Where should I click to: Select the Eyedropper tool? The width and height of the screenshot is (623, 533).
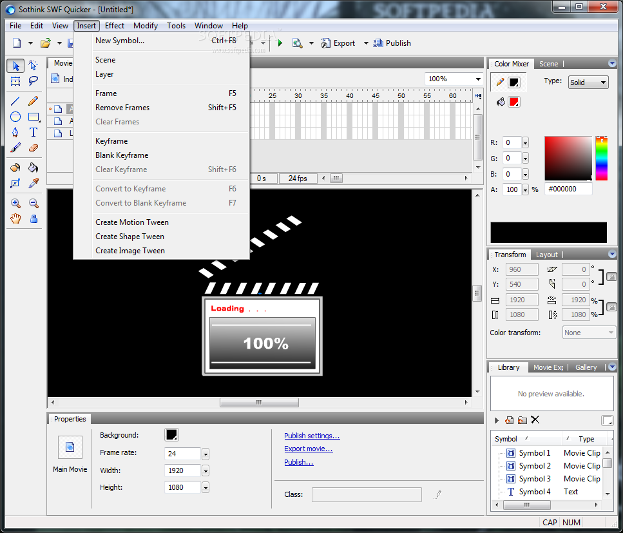(x=34, y=183)
